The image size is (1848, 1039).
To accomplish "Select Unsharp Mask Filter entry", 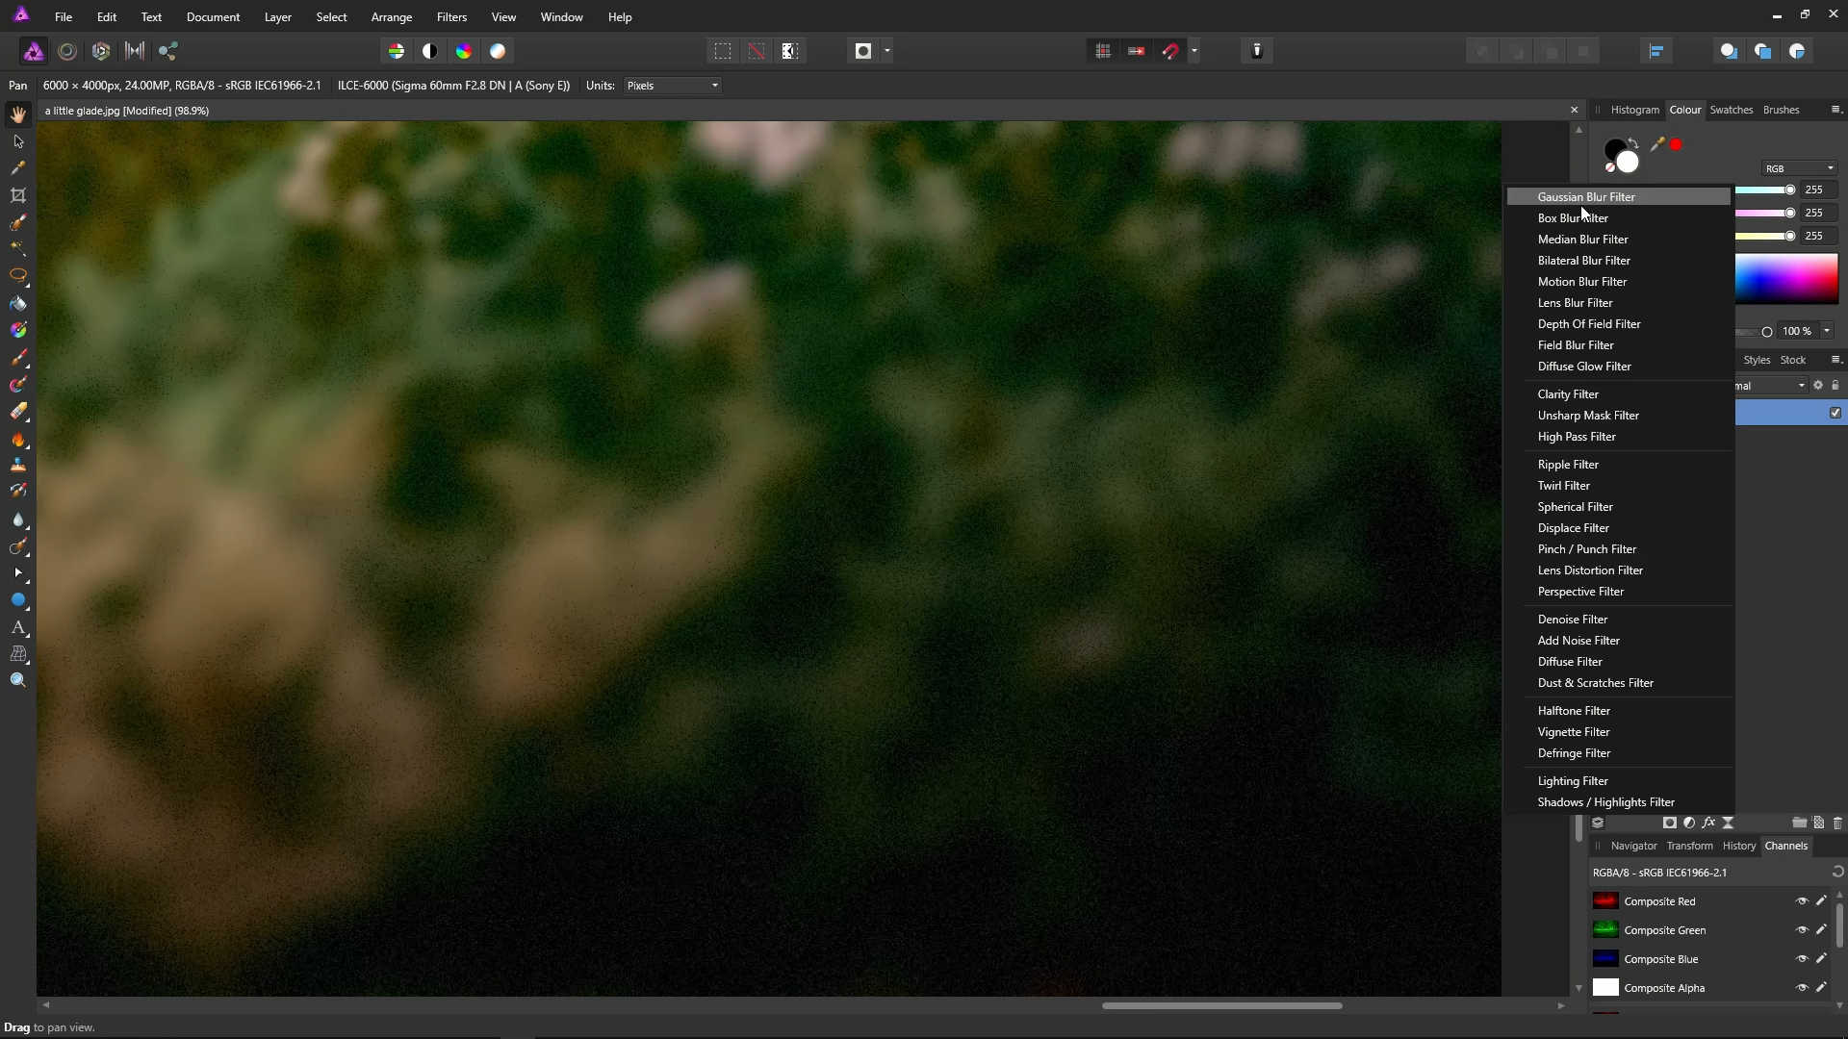I will 1588,416.
